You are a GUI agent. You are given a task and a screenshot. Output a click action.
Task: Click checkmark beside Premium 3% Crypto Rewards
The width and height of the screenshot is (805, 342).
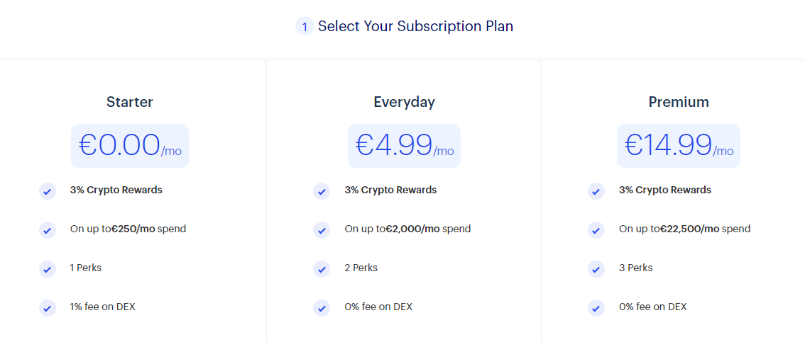pyautogui.click(x=596, y=191)
